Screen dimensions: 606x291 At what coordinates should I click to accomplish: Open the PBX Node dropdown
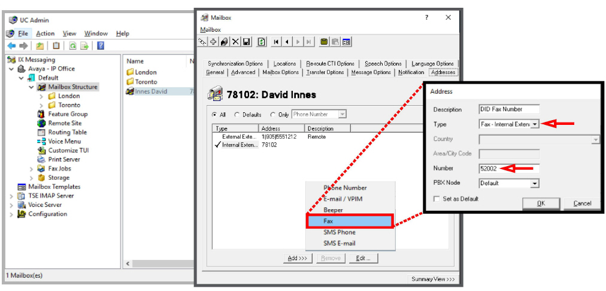tap(535, 183)
